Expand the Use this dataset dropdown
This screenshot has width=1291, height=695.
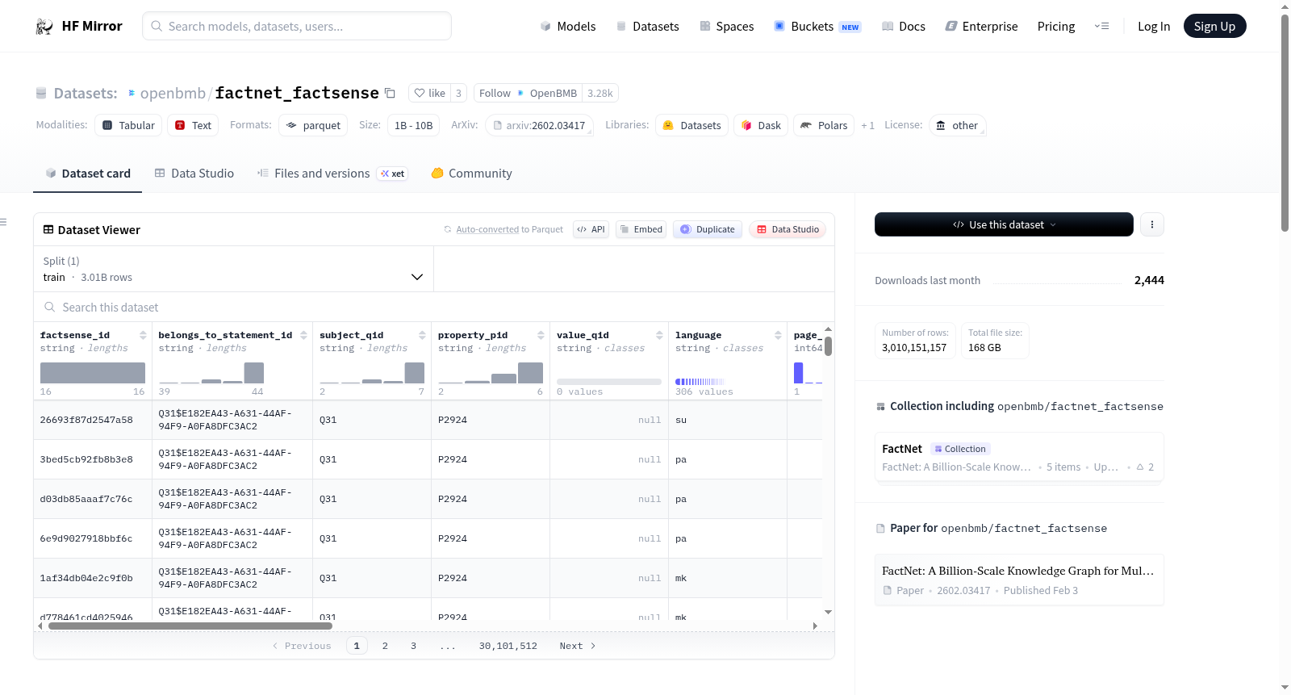[x=1004, y=224]
